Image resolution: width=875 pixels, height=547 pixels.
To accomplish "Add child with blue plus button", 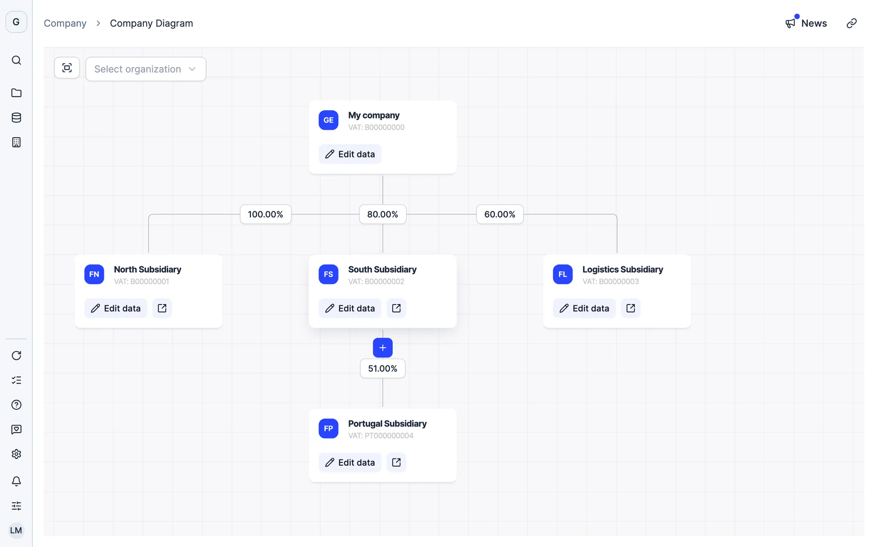I will (x=383, y=348).
